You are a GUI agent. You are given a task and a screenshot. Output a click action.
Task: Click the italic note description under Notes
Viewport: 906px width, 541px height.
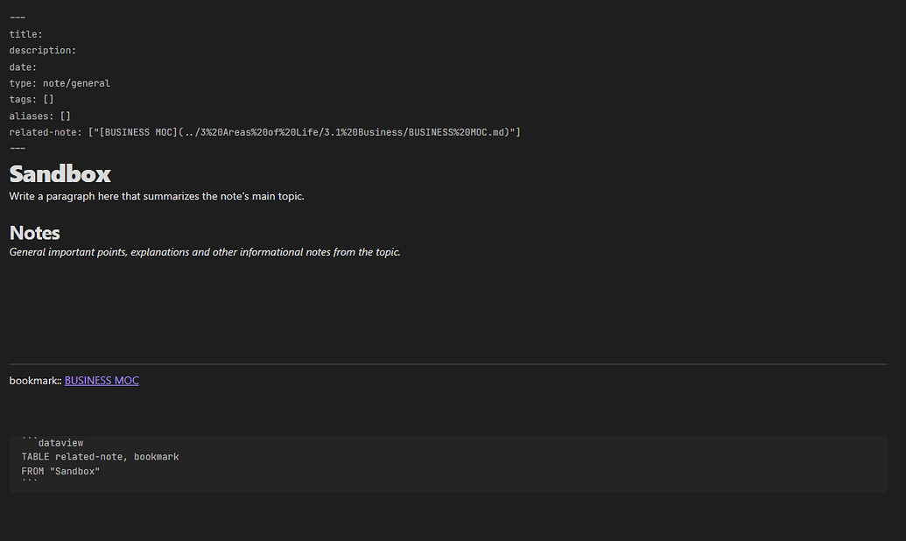click(204, 251)
